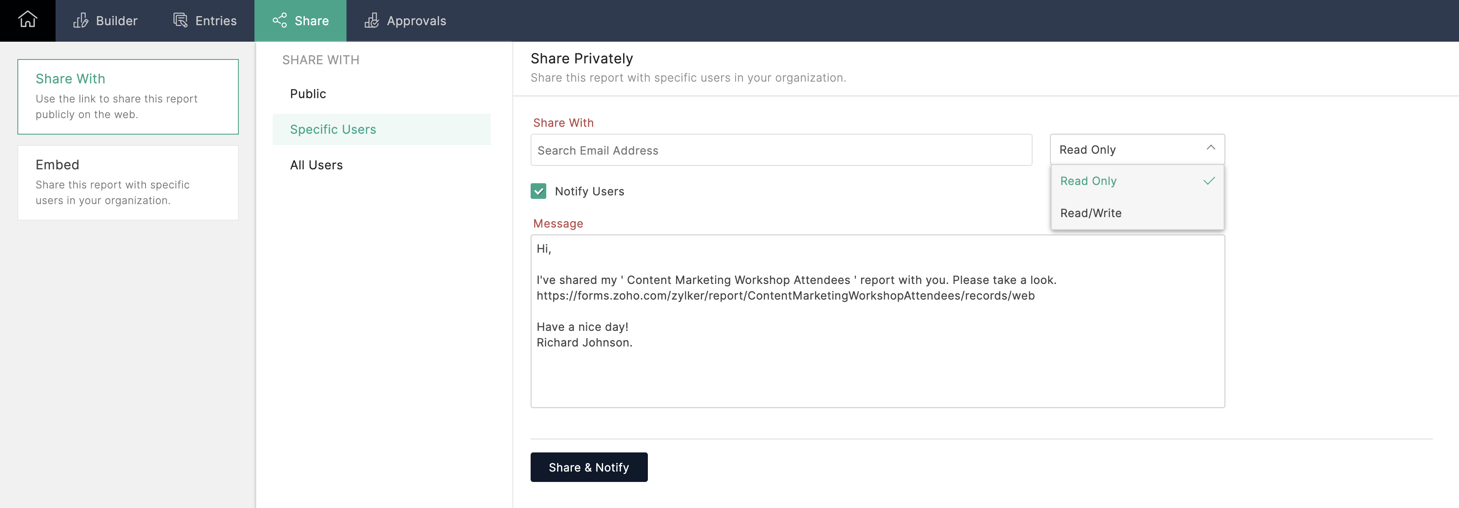The height and width of the screenshot is (508, 1459).
Task: Select Public under Share With
Action: pos(307,94)
